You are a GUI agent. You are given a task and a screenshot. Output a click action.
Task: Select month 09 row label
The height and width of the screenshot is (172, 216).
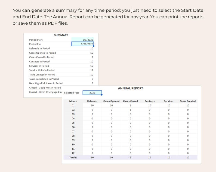click(73, 140)
